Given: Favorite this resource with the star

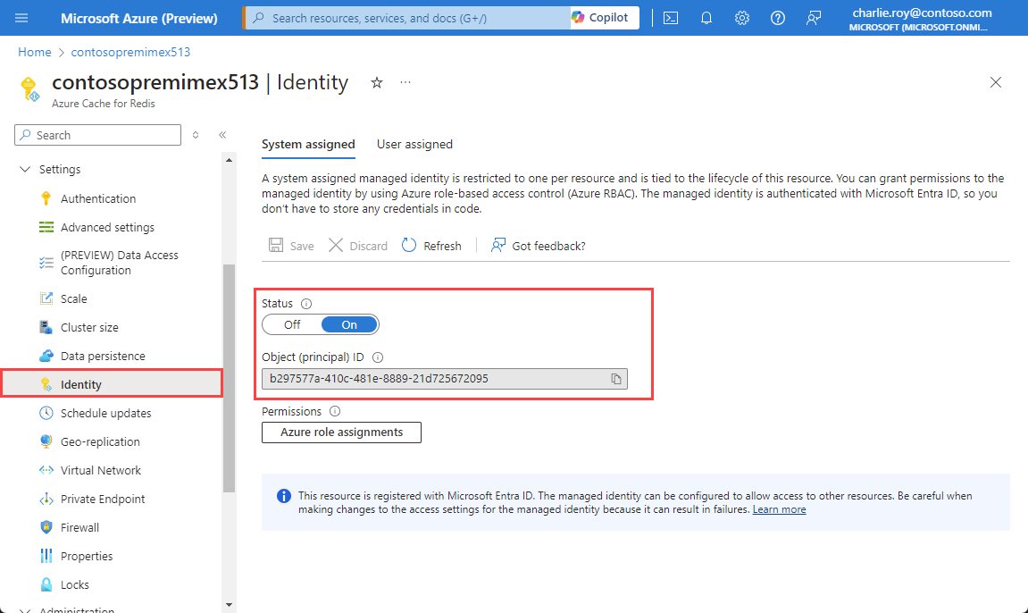Looking at the screenshot, I should point(376,82).
